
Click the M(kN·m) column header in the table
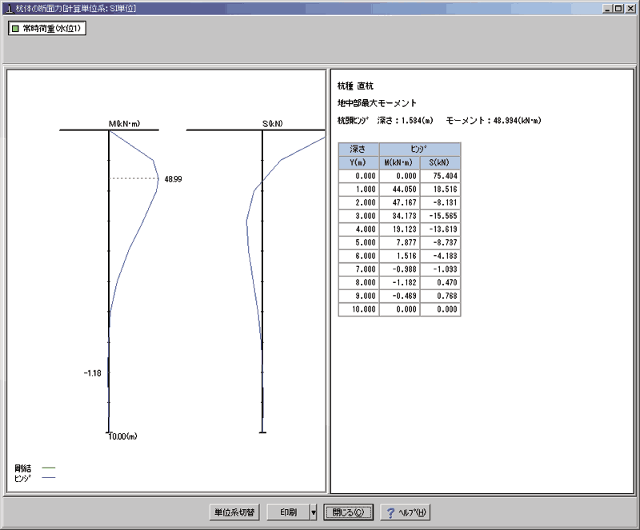tap(399, 163)
